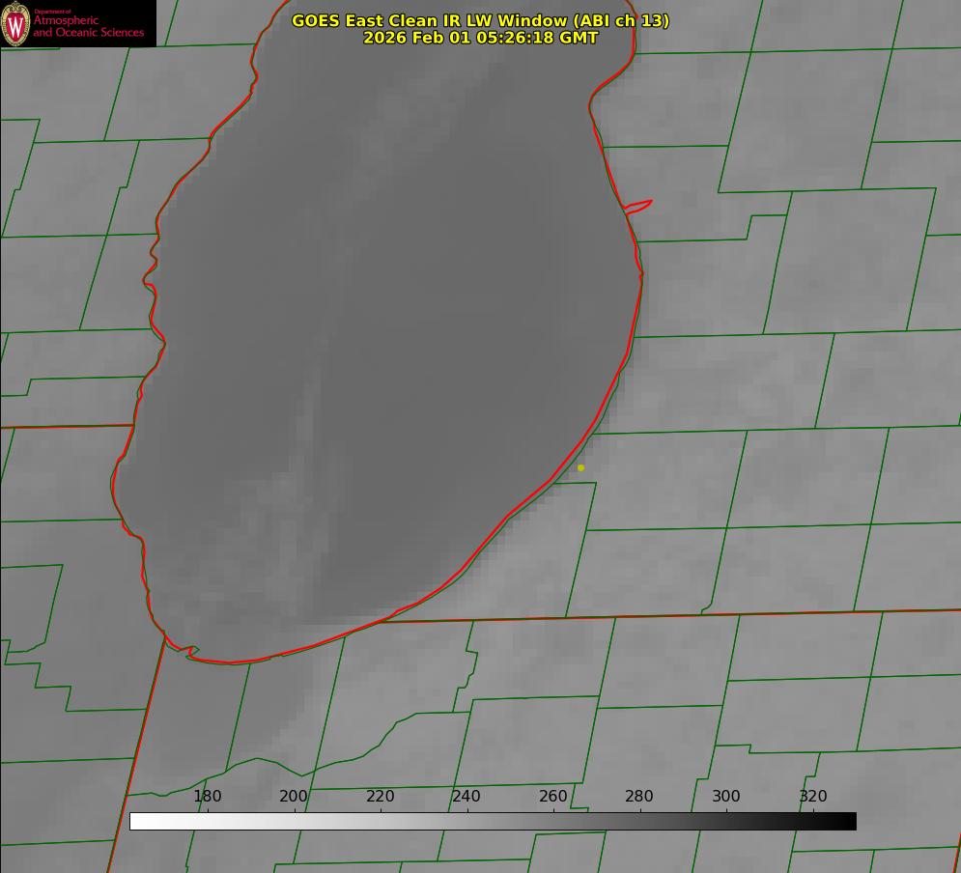Screen dimensions: 961x873
Task: Click the yellow dot marker near shoreline
Action: click(x=581, y=467)
